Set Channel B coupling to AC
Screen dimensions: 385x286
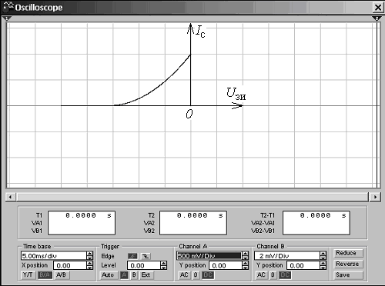(261, 275)
